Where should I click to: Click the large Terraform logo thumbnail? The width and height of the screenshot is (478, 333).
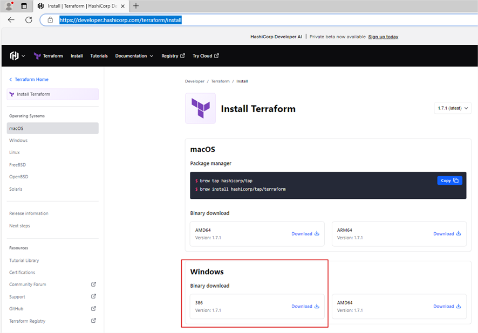200,108
